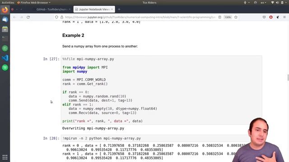Click the In [28] cell prompt
Screen dimensions: 289x162
point(51,138)
